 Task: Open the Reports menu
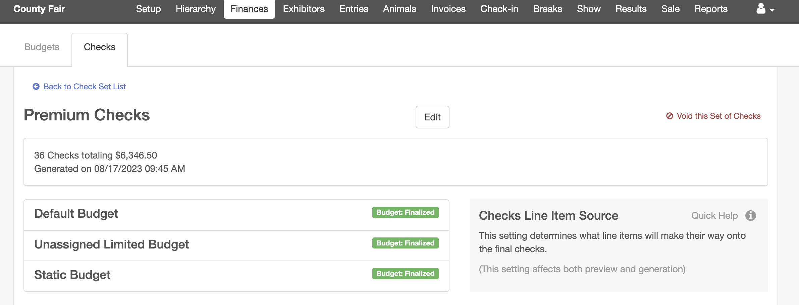click(x=711, y=9)
